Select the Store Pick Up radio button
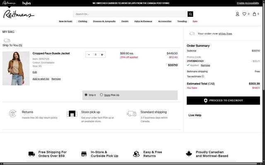This screenshot has height=165, width=265. coord(101,95)
